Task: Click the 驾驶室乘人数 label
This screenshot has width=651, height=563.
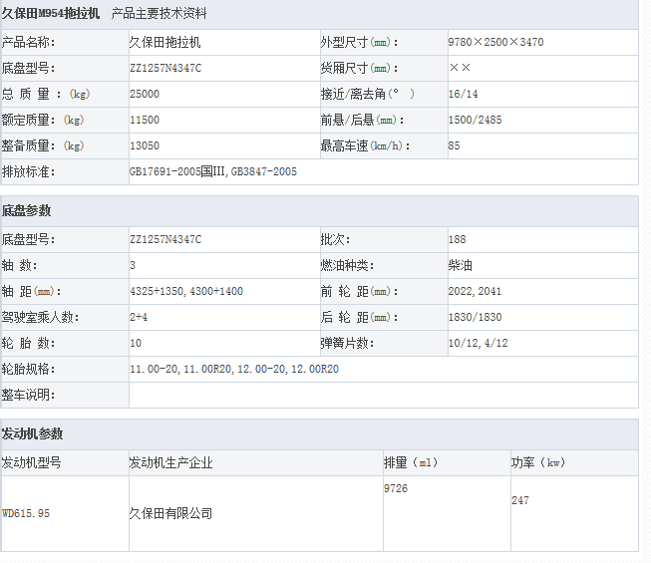Action: click(40, 317)
